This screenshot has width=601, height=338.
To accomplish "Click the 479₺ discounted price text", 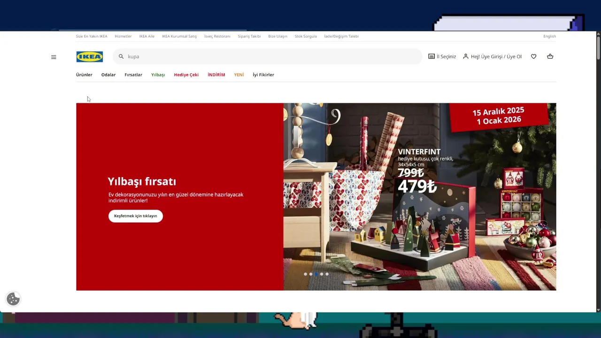I will pyautogui.click(x=417, y=186).
